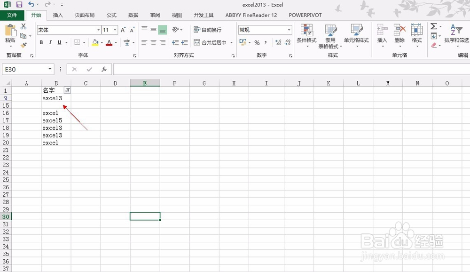Switch to the POWERPIVOT tab

305,15
